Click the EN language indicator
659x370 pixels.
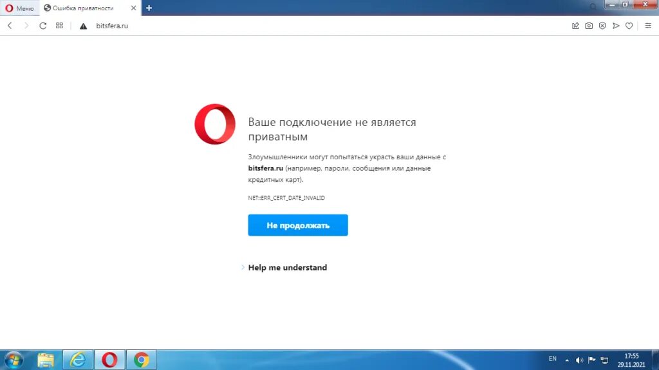(553, 358)
